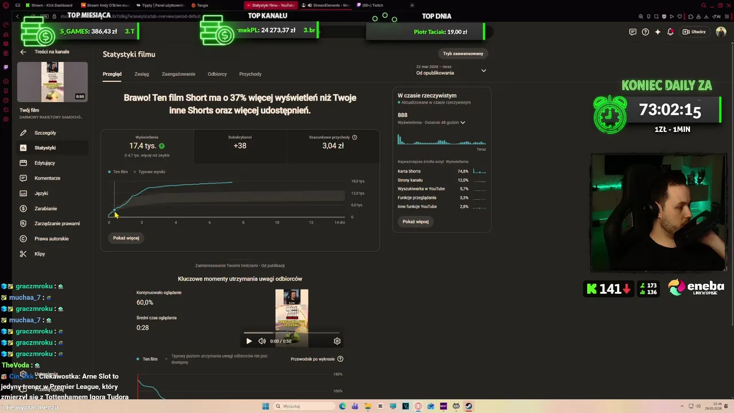Select Statystyki chart icon in sidebar
The width and height of the screenshot is (734, 413).
pos(23,147)
